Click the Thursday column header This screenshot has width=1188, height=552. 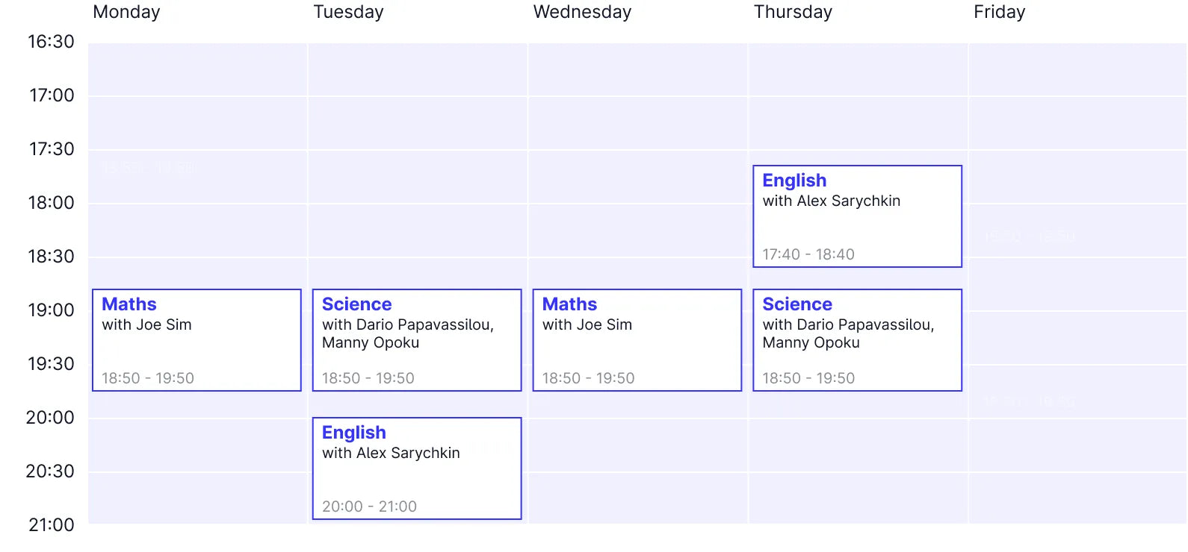(793, 12)
